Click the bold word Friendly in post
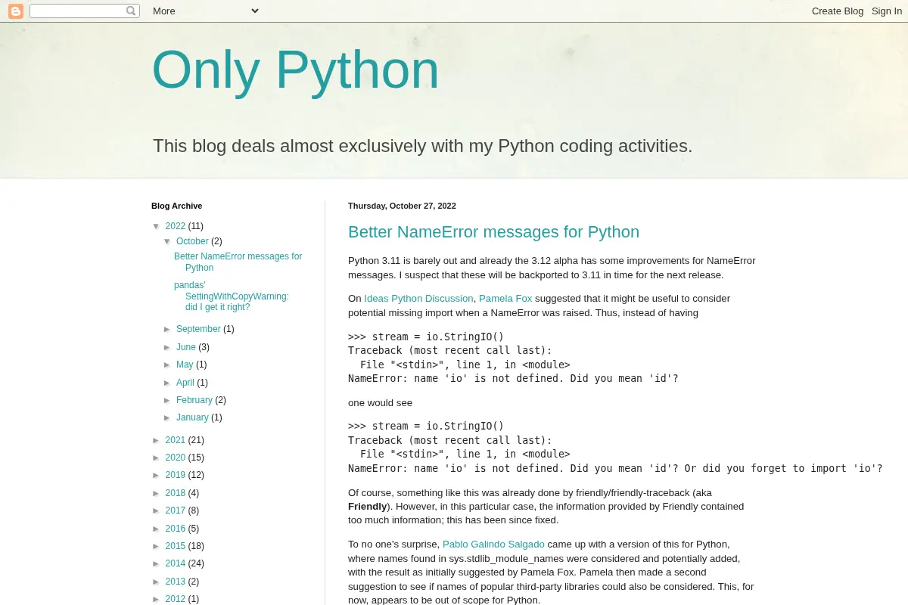Image resolution: width=908 pixels, height=605 pixels. tap(367, 507)
